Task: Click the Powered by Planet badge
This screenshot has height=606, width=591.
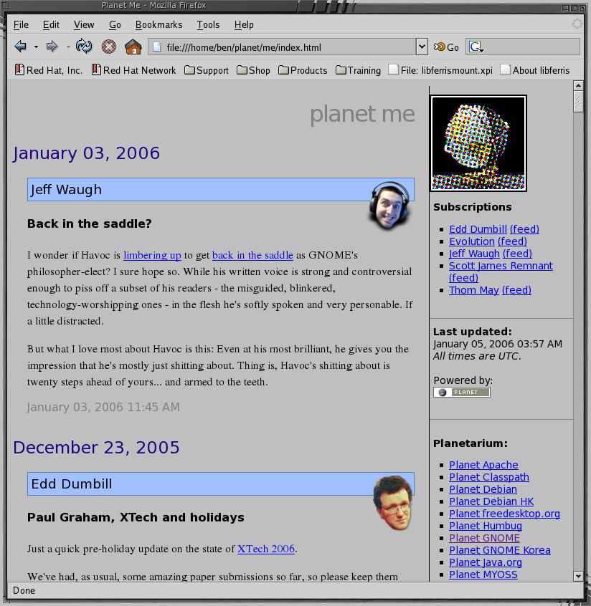Action: [462, 393]
